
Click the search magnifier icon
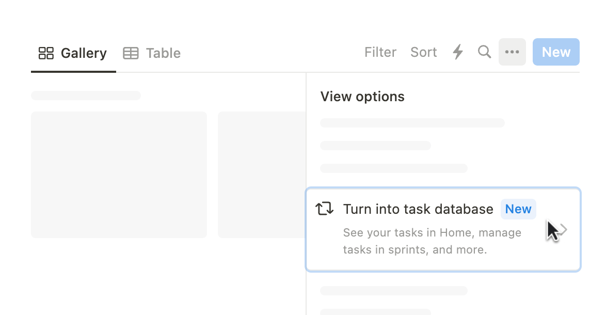tap(484, 52)
